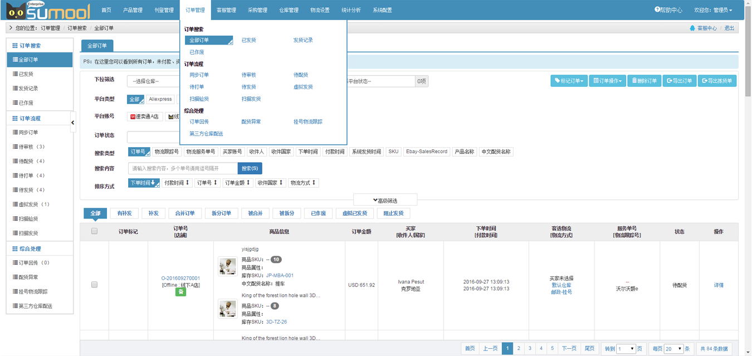This screenshot has height=356, width=752.
Task: Click the green 备 note badge on order
Action: [x=180, y=292]
